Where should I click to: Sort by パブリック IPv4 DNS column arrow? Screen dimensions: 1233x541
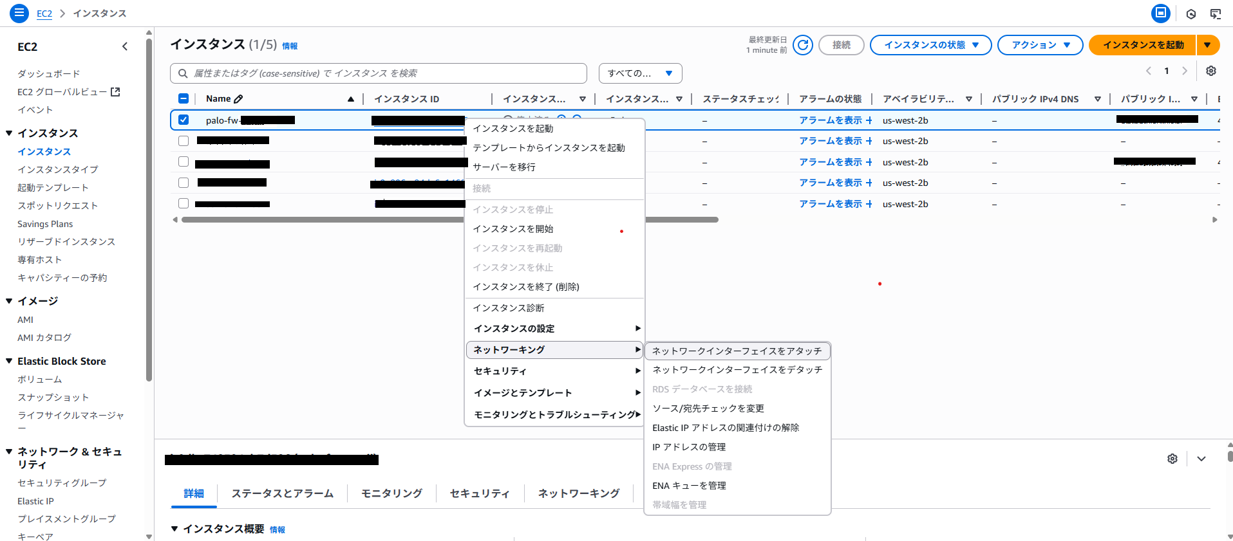click(1098, 99)
